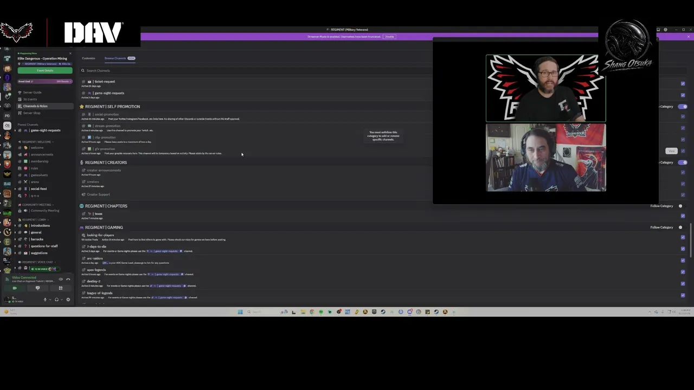
Task: Collapse the REGIMENT | LOBBY category
Action: (x=34, y=220)
